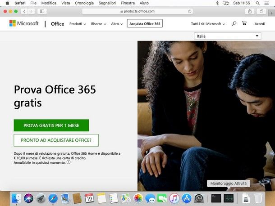Open Notes app in the Dock
This screenshot has width=275, height=206.
point(101,198)
